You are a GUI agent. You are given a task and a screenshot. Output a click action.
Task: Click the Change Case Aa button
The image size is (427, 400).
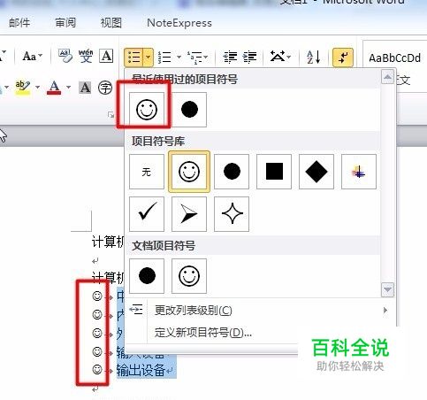[x=32, y=56]
